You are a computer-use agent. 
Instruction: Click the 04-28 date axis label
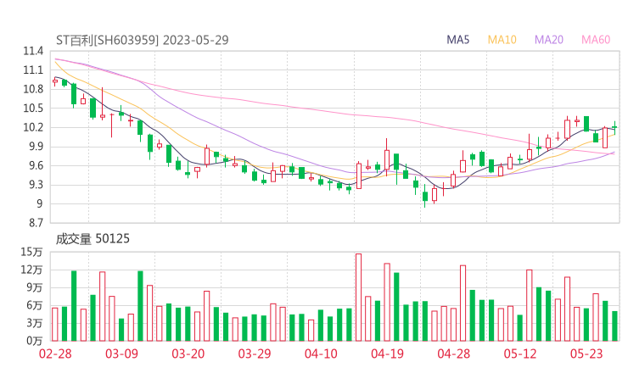coord(454,354)
